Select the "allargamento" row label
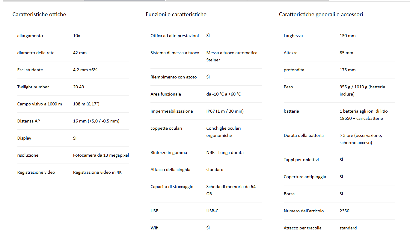Image resolution: width=413 pixels, height=239 pixels. coord(30,36)
